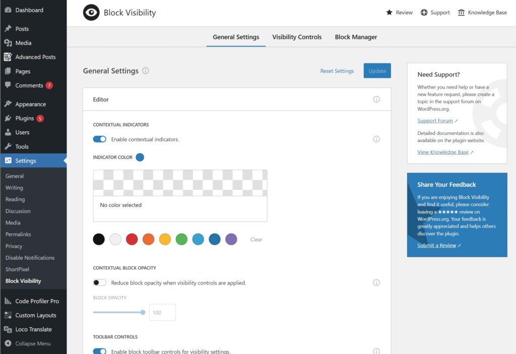The image size is (516, 354).
Task: Switch to the Visibility Controls tab
Action: pyautogui.click(x=297, y=37)
